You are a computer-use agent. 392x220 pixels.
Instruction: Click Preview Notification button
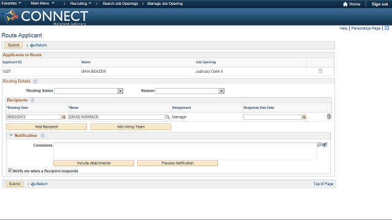pyautogui.click(x=178, y=163)
